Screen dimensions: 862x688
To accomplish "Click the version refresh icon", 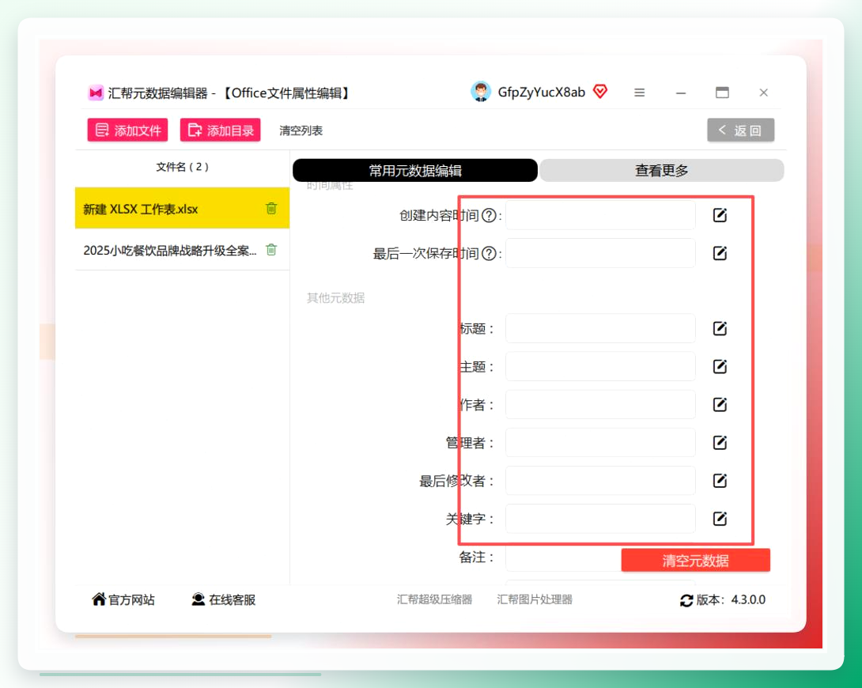I will (x=686, y=600).
